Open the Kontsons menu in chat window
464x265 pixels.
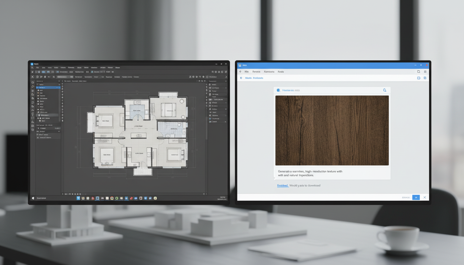269,72
